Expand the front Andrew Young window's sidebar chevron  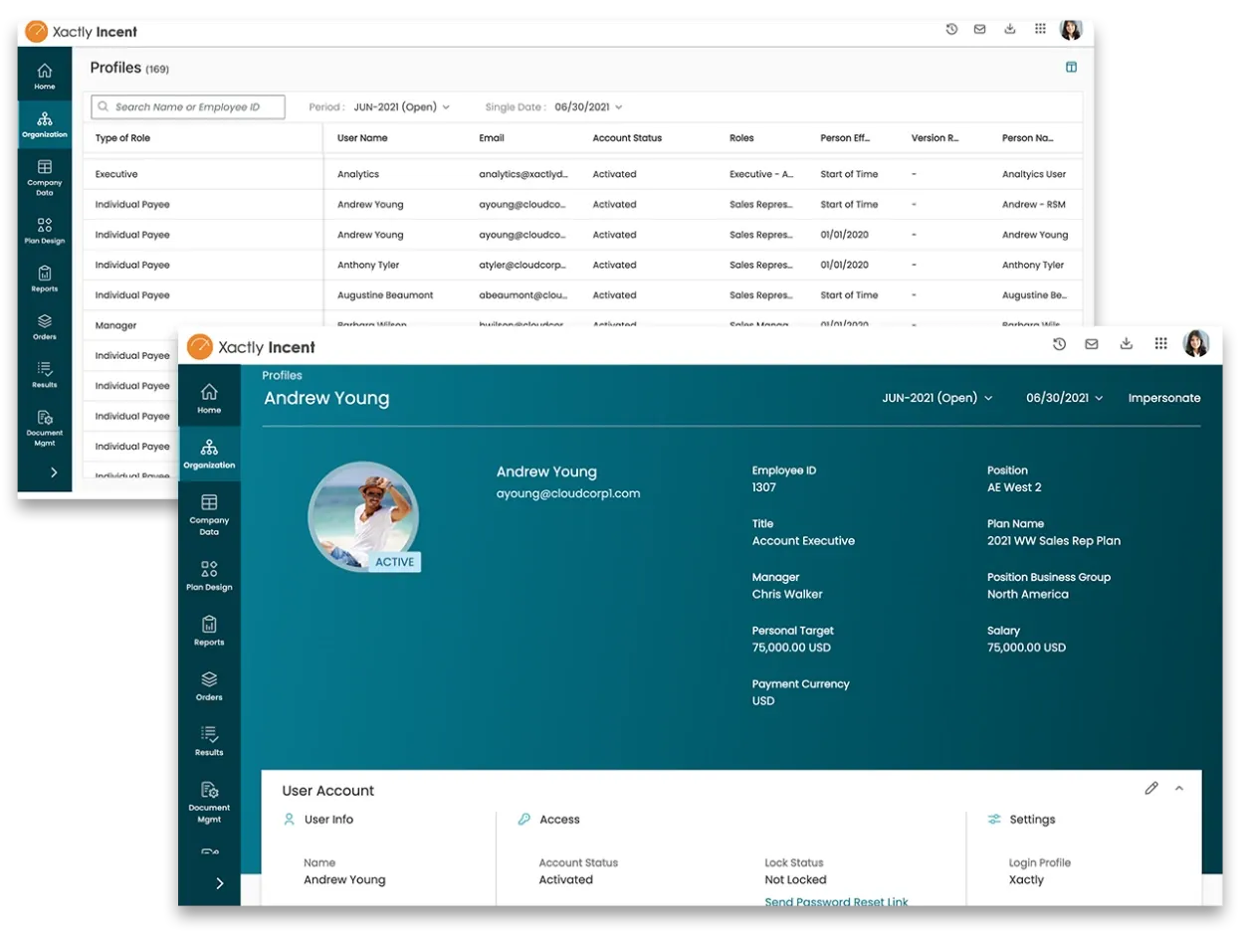220,883
